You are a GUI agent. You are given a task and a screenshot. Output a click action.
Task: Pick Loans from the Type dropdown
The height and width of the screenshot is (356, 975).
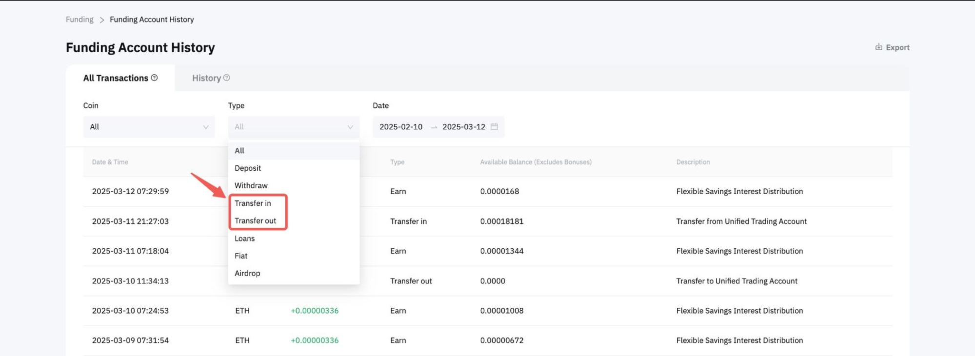click(244, 238)
